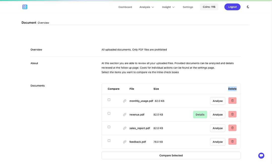Screen dimensions: 272x164
Task: Click the paperclip icon for feedback.pdf
Action: [x=125, y=142]
